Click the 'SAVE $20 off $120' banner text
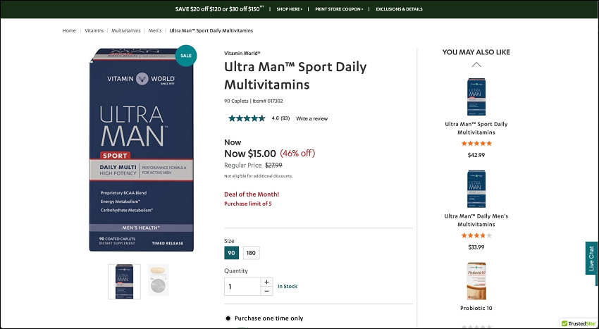599x329 pixels. pyautogui.click(x=219, y=9)
